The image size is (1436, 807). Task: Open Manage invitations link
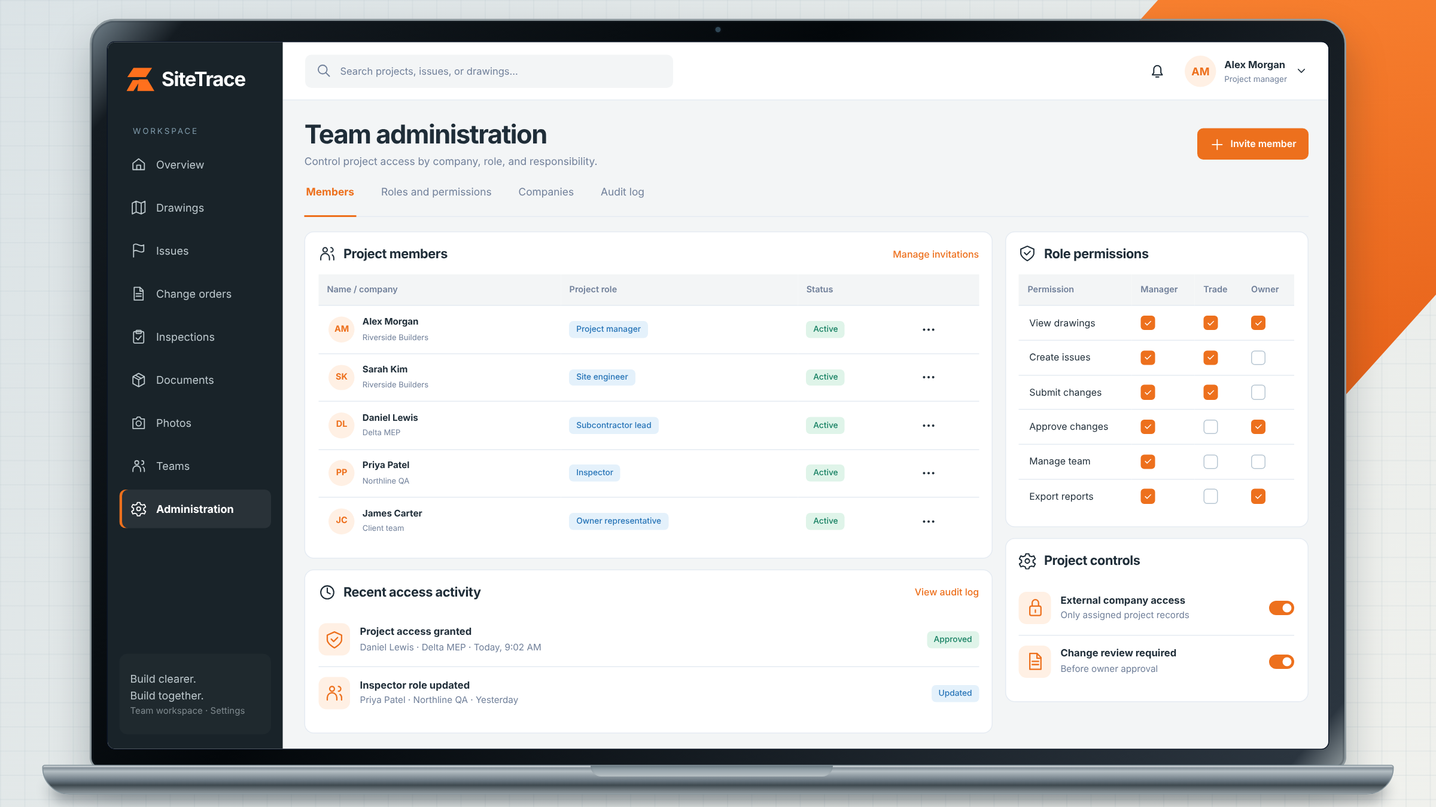pyautogui.click(x=936, y=254)
